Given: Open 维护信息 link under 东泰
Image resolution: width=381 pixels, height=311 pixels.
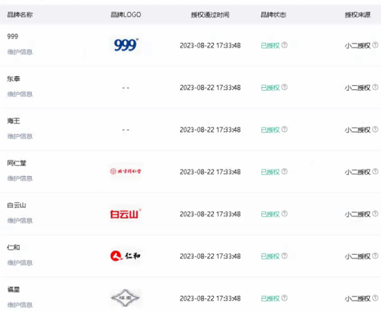Looking at the screenshot, I should [x=20, y=94].
